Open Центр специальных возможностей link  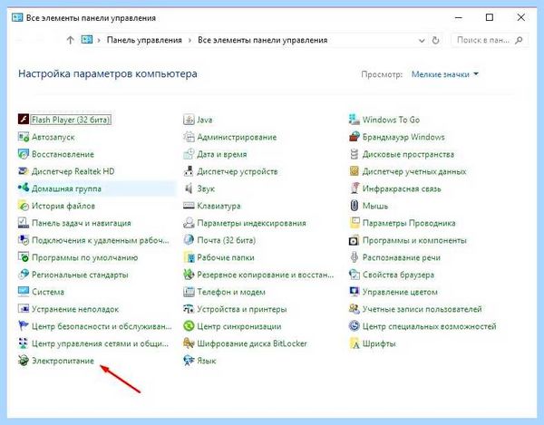coord(430,326)
